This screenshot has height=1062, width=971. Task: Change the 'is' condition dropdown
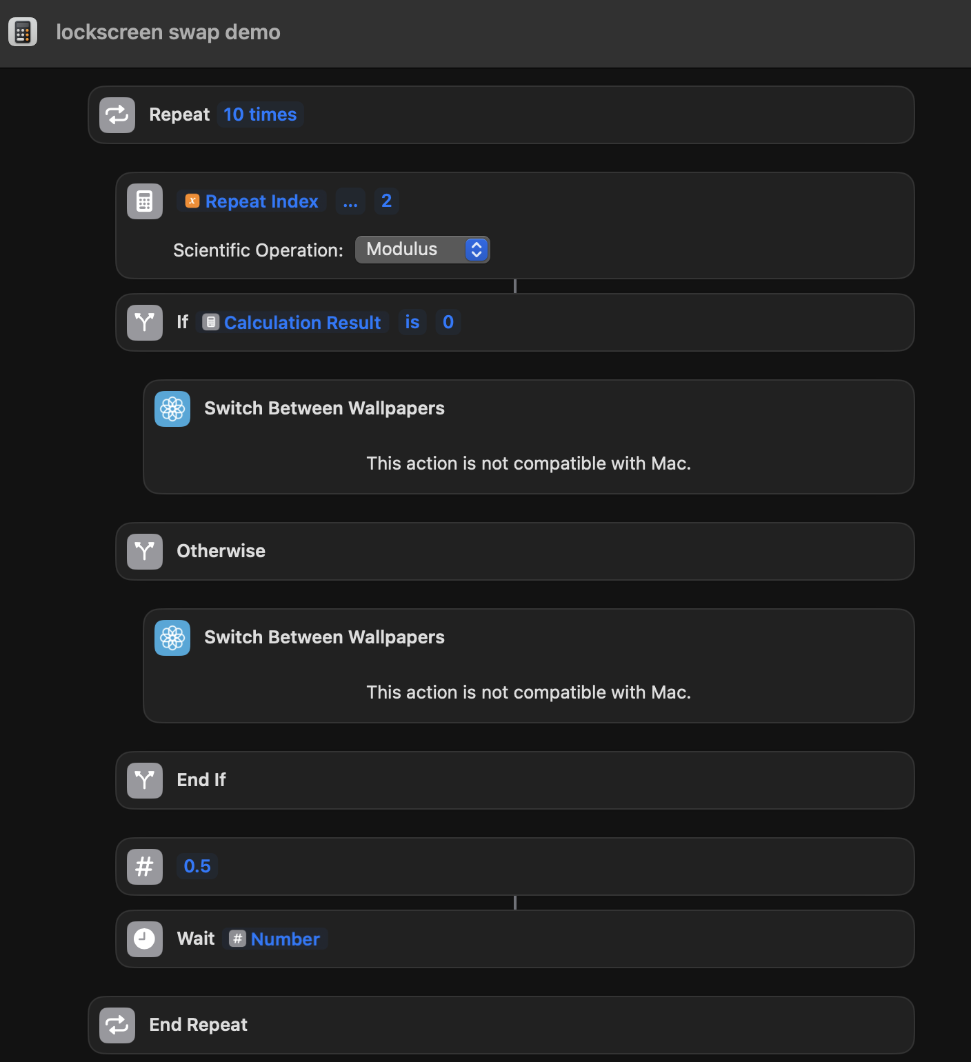[x=412, y=322]
